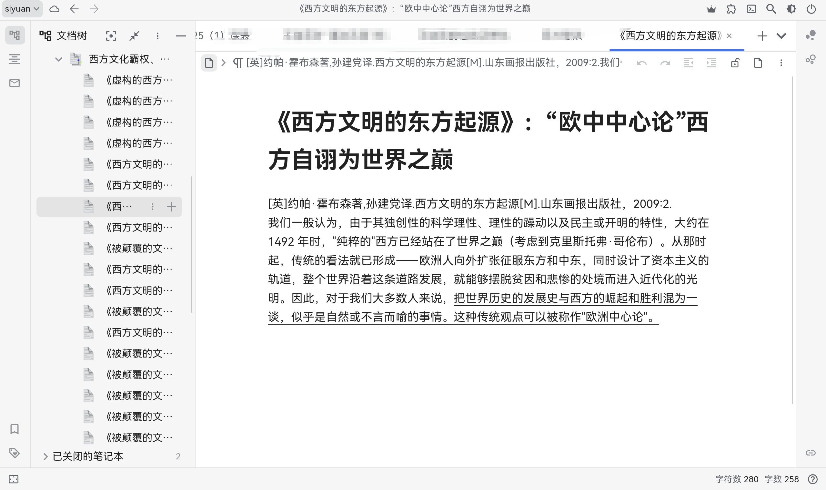Open a new tab with the plus button

[x=762, y=35]
